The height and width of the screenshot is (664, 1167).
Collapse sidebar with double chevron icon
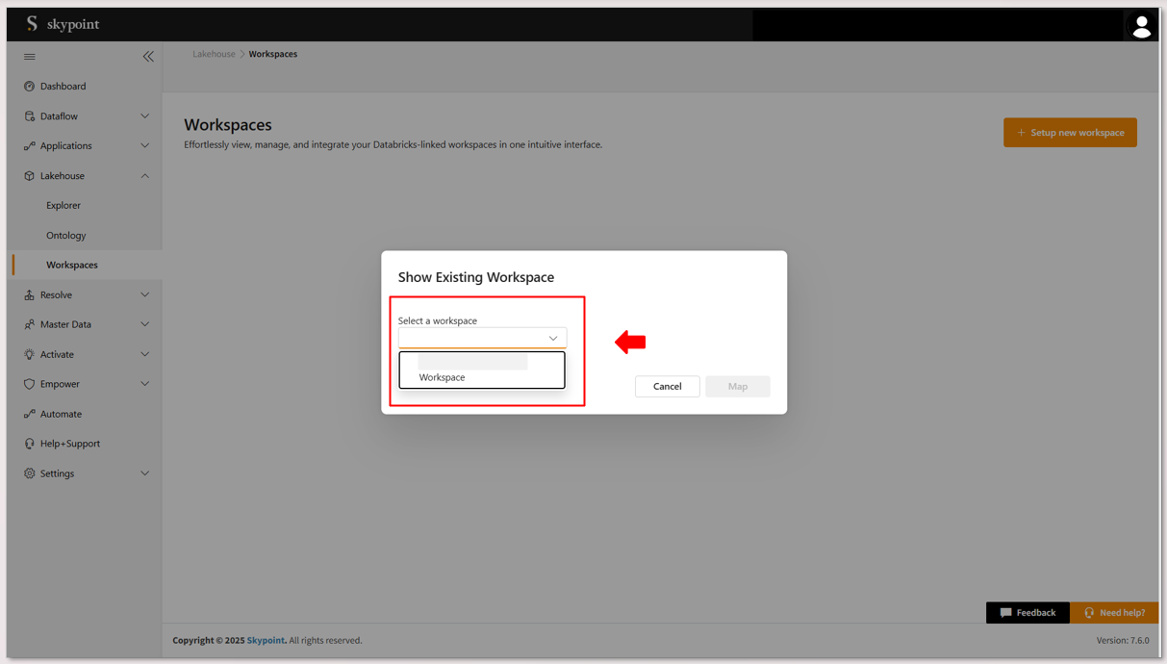[148, 57]
